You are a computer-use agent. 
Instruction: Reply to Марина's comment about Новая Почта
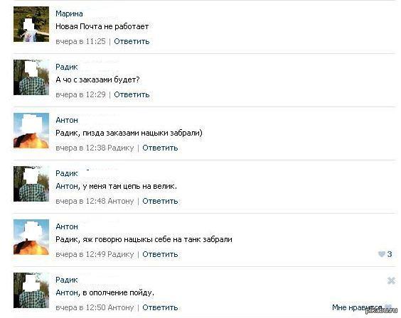tap(132, 41)
